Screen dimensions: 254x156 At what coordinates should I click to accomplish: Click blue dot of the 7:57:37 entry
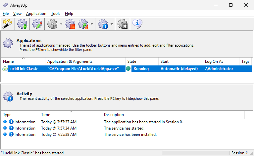[5, 122]
